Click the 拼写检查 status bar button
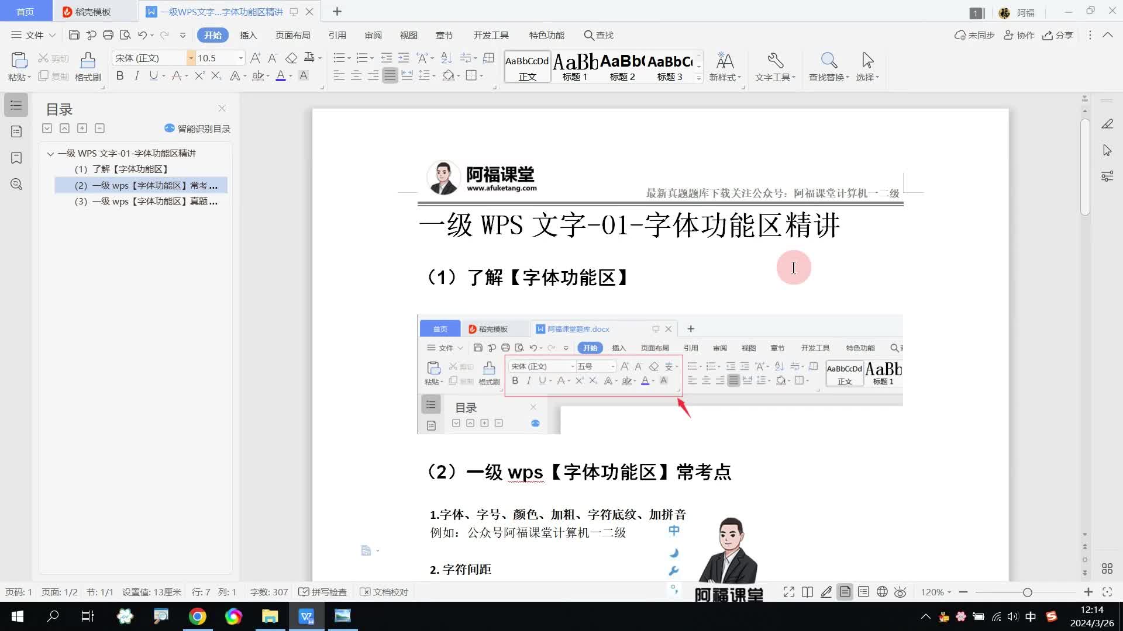The image size is (1123, 631). pos(322,592)
